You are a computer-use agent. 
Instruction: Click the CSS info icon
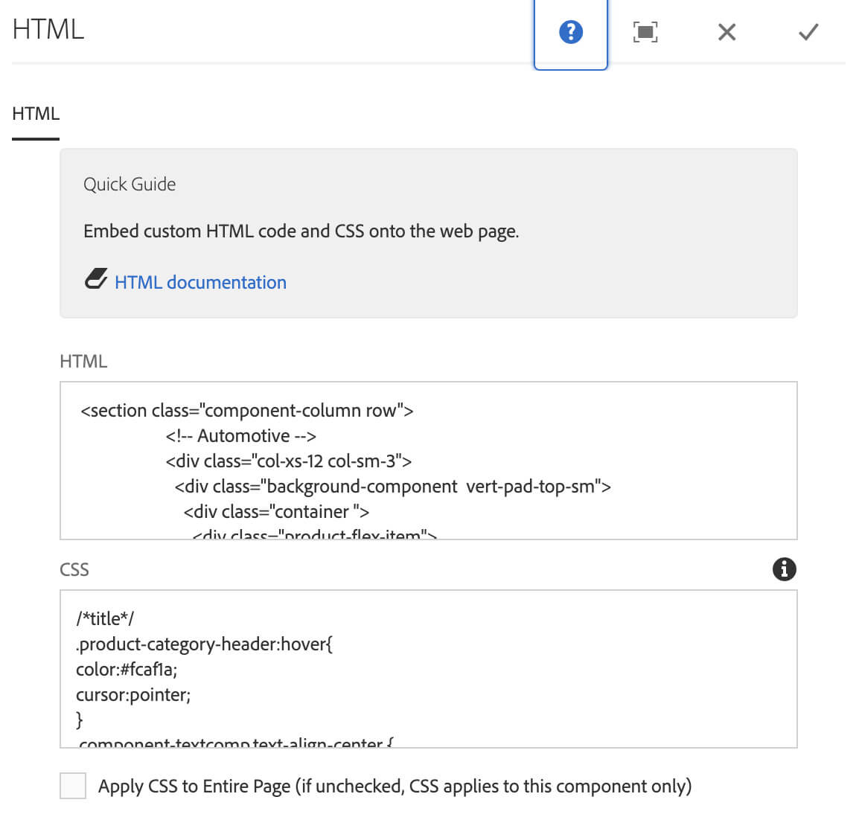(x=784, y=569)
